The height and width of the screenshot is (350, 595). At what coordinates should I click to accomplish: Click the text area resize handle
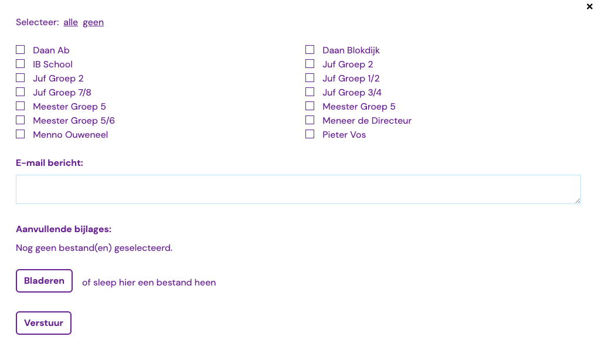click(577, 201)
